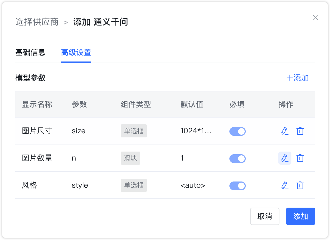Image resolution: width=330 pixels, height=240 pixels.
Task: Turn off 必填 for the 风格 parameter
Action: 237,186
